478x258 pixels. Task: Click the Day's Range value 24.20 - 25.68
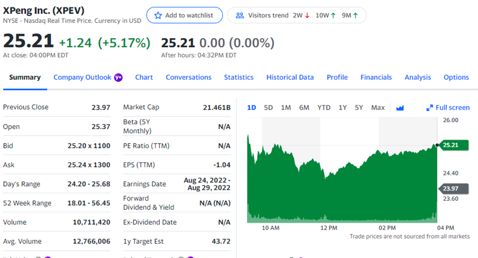[x=89, y=184]
